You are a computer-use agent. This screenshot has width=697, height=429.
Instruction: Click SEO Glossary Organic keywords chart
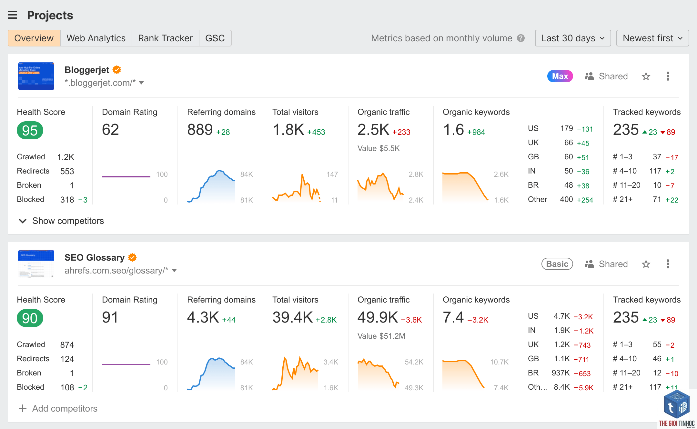[464, 374]
